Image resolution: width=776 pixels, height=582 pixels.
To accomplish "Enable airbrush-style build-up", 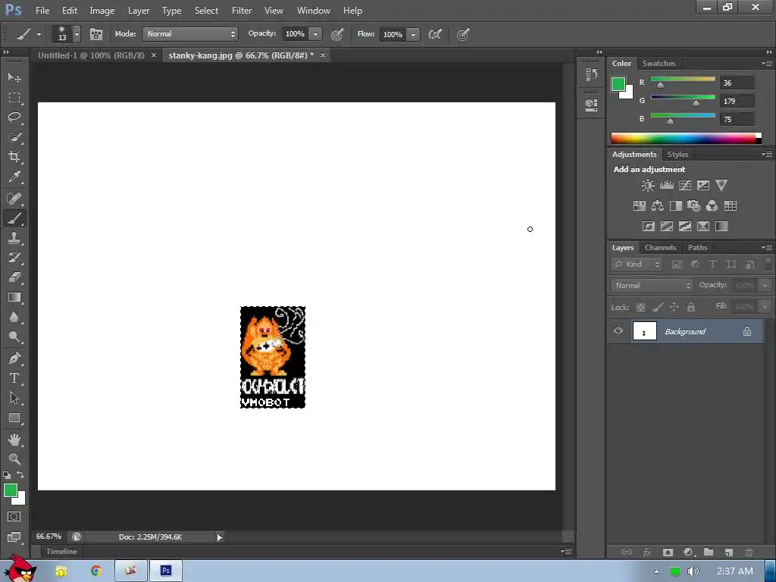I will 435,34.
